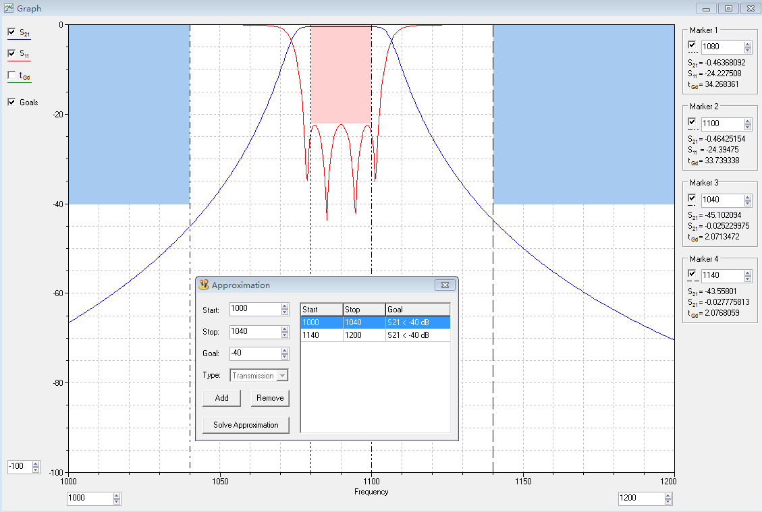Increase the Marker 2 frequency with up arrow
Image resolution: width=762 pixels, height=512 pixels.
pyautogui.click(x=748, y=121)
